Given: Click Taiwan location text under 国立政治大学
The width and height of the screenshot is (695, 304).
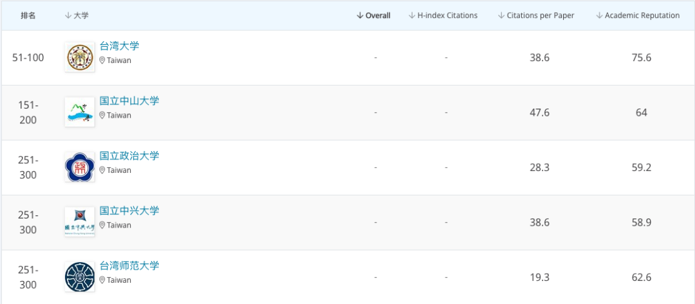Looking at the screenshot, I should (119, 170).
